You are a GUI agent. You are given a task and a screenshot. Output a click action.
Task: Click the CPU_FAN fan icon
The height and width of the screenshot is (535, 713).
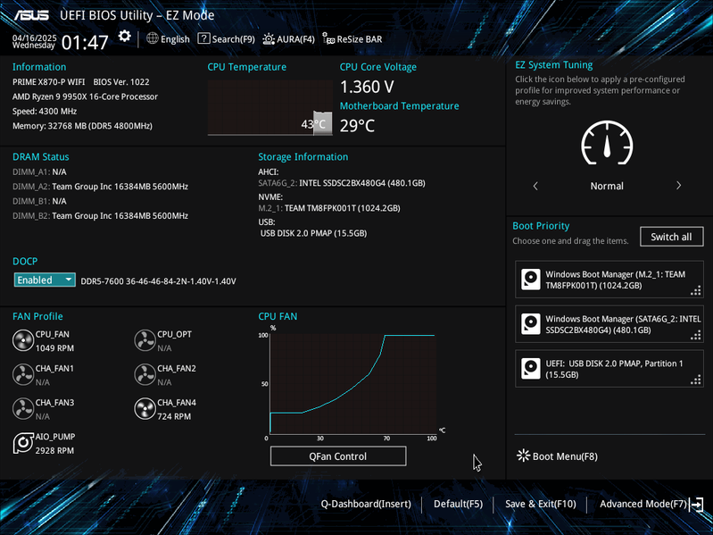[22, 341]
